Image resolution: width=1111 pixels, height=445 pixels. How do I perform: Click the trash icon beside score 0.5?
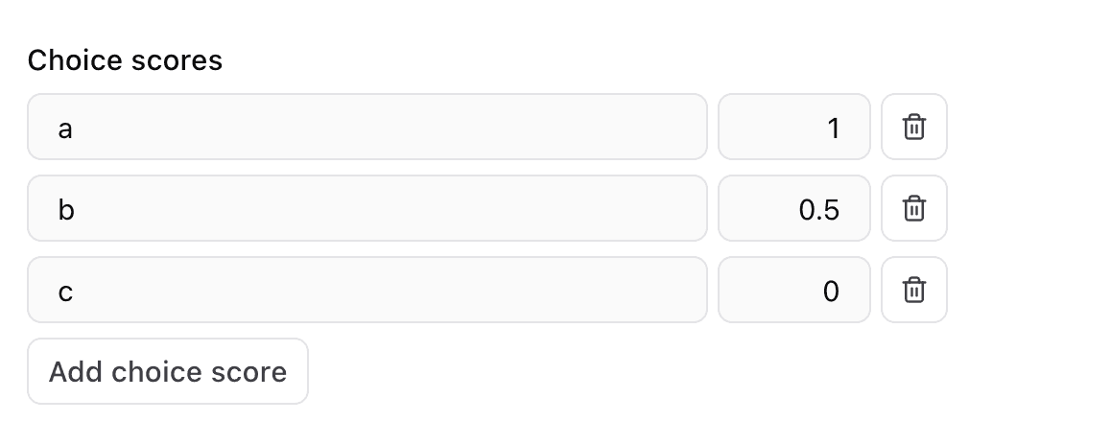point(913,208)
